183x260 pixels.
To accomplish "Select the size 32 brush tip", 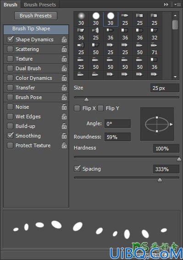I will pos(155,34).
